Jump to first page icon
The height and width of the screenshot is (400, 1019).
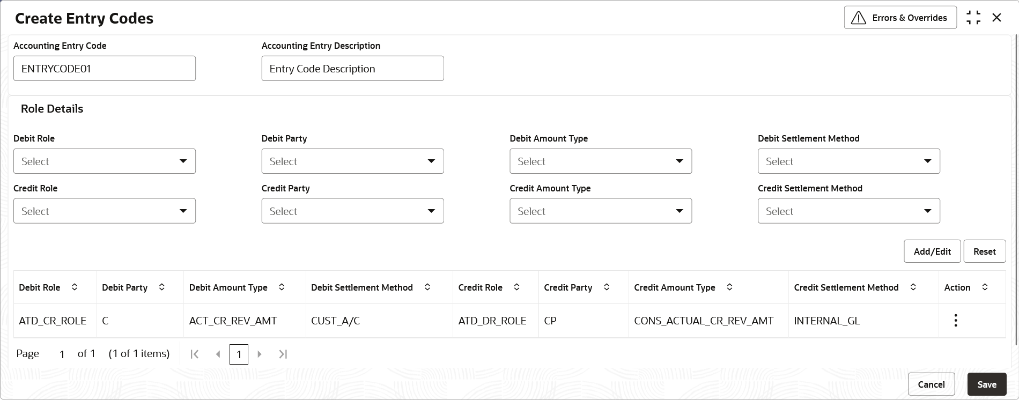pos(195,354)
